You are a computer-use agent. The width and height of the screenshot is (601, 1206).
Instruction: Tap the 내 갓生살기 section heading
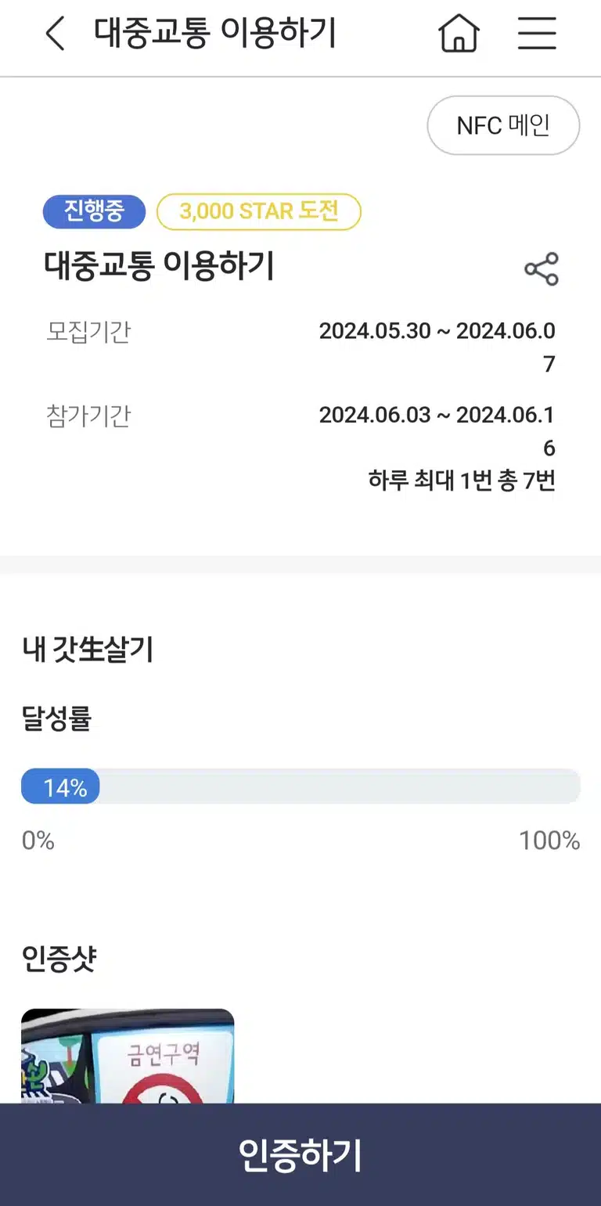click(x=88, y=650)
